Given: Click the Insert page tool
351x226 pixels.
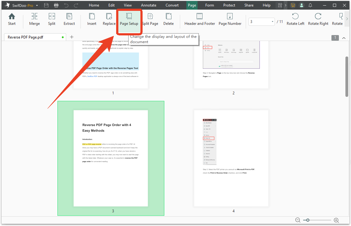Looking at the screenshot, I should click(x=92, y=19).
